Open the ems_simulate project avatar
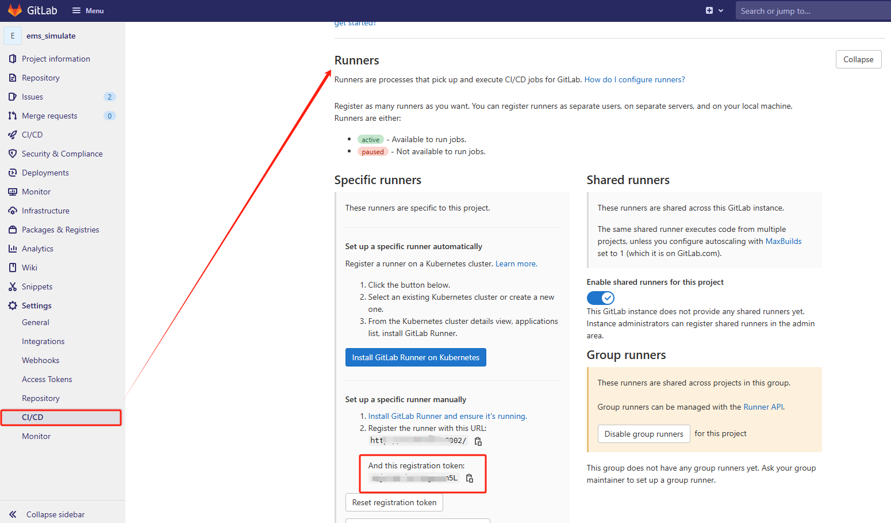 point(13,36)
